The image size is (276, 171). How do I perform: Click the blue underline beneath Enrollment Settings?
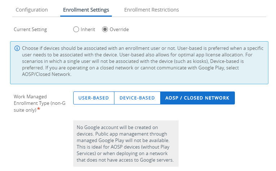pos(86,16)
